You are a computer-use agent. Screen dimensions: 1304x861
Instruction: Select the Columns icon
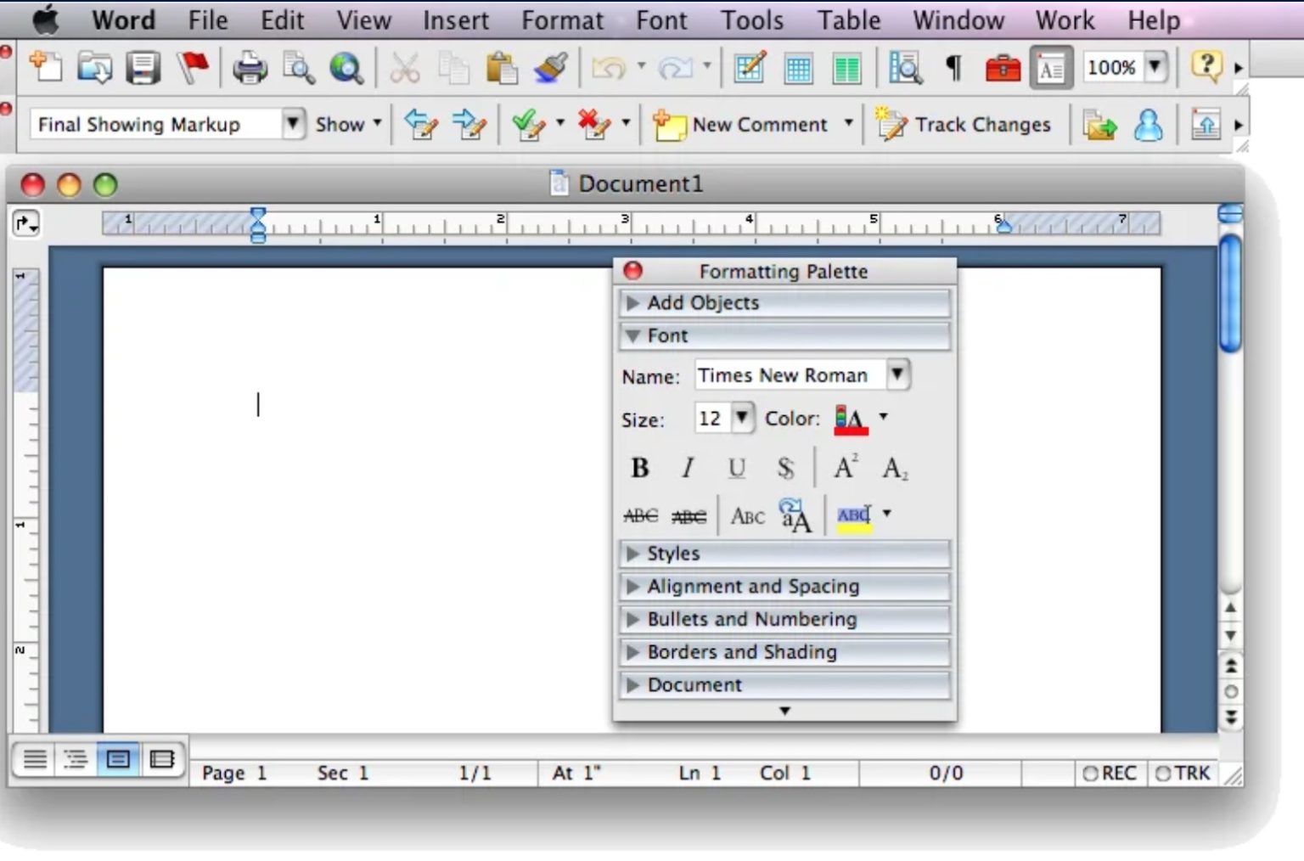coord(846,67)
